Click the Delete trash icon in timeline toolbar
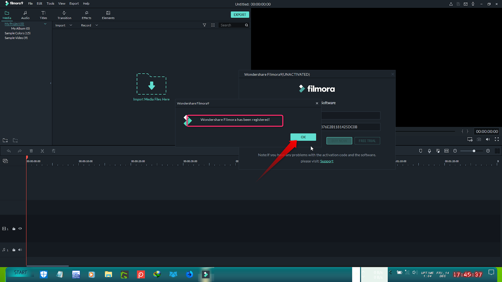The height and width of the screenshot is (282, 502). tap(31, 151)
